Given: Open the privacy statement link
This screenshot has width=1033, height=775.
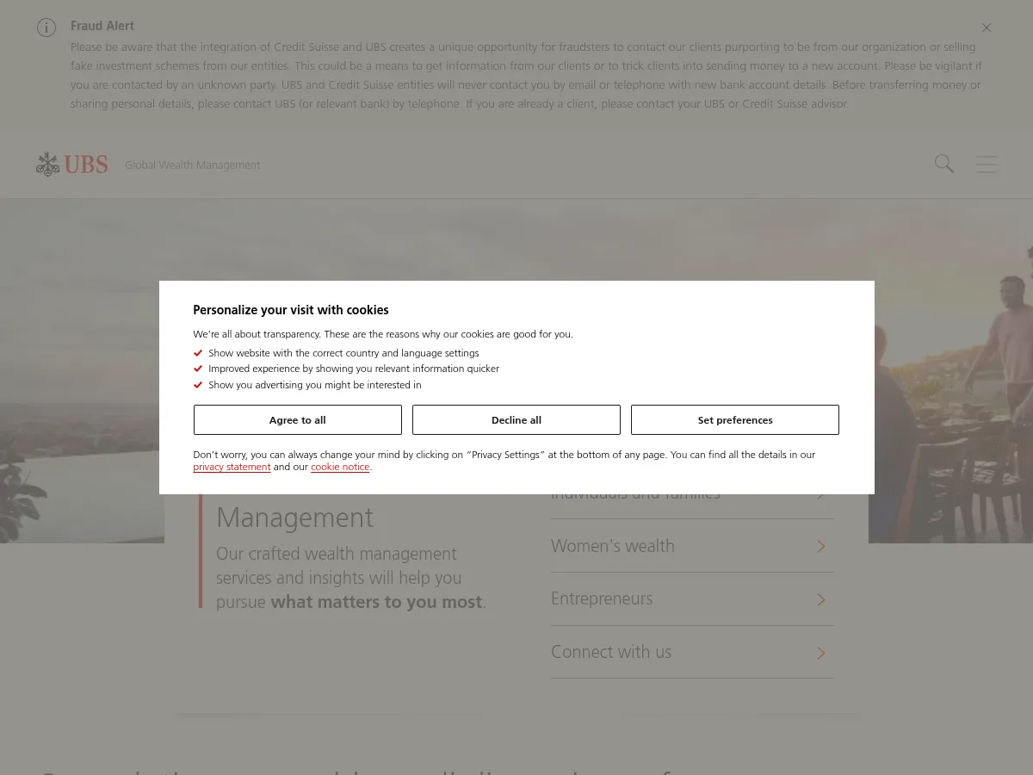Looking at the screenshot, I should [x=232, y=466].
